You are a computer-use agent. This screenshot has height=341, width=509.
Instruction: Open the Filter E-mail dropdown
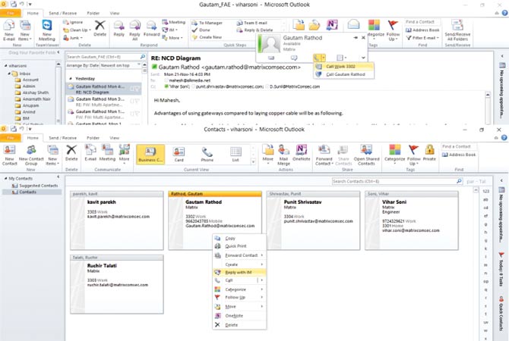click(422, 38)
